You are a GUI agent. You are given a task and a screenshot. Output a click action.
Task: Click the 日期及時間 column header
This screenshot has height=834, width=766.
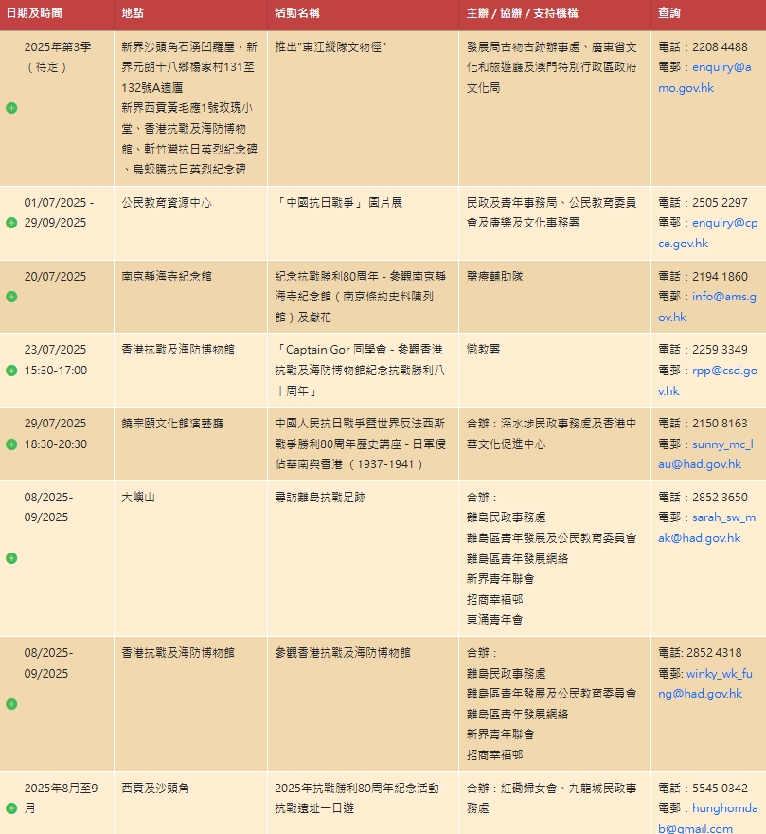point(34,14)
